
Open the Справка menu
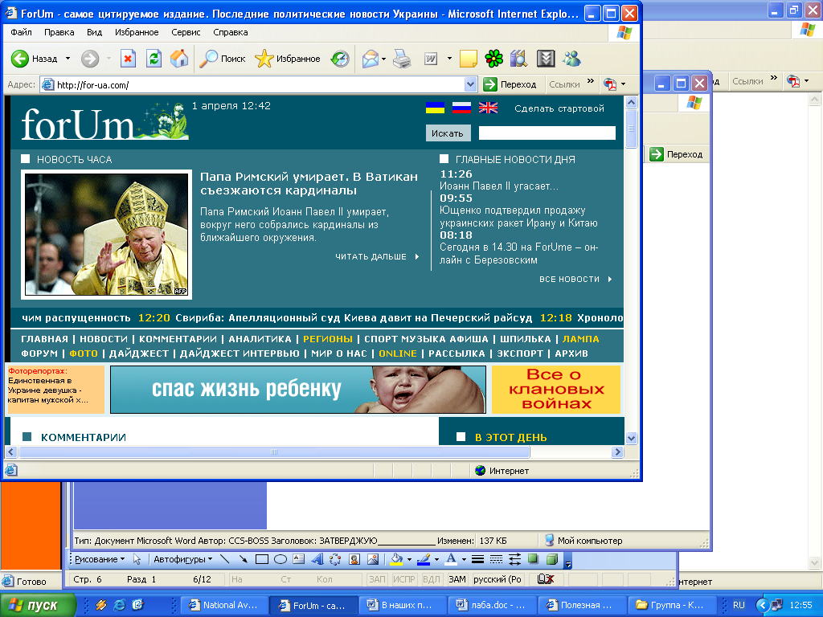coord(231,32)
